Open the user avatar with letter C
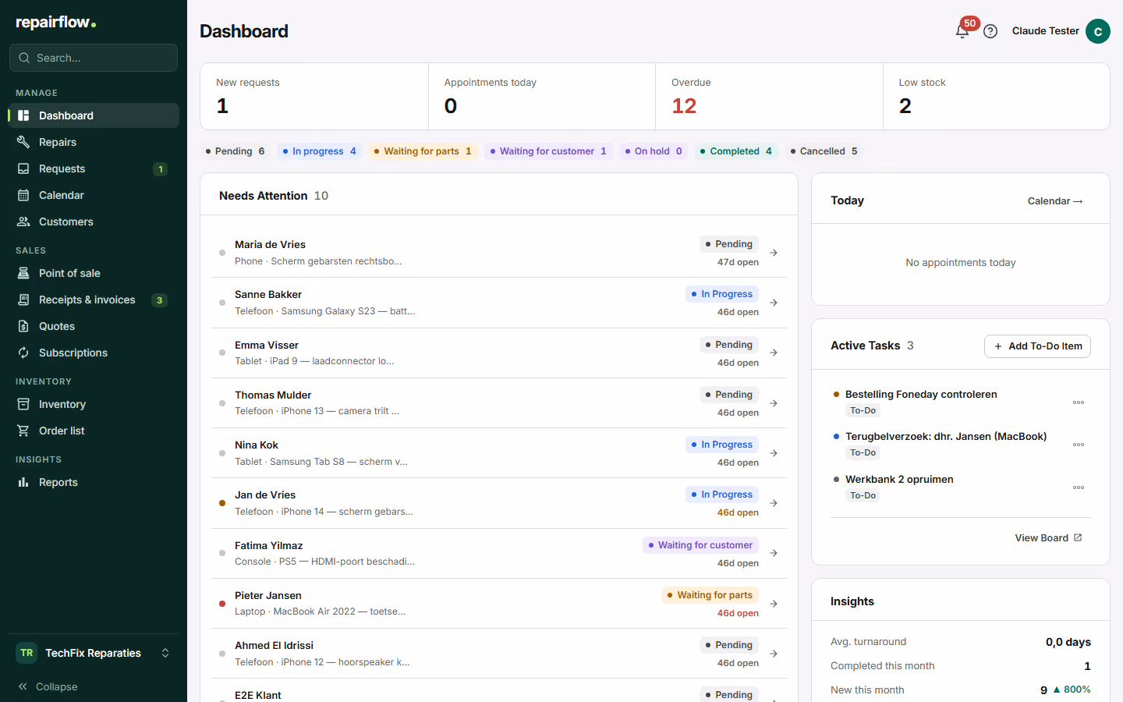 tap(1098, 31)
